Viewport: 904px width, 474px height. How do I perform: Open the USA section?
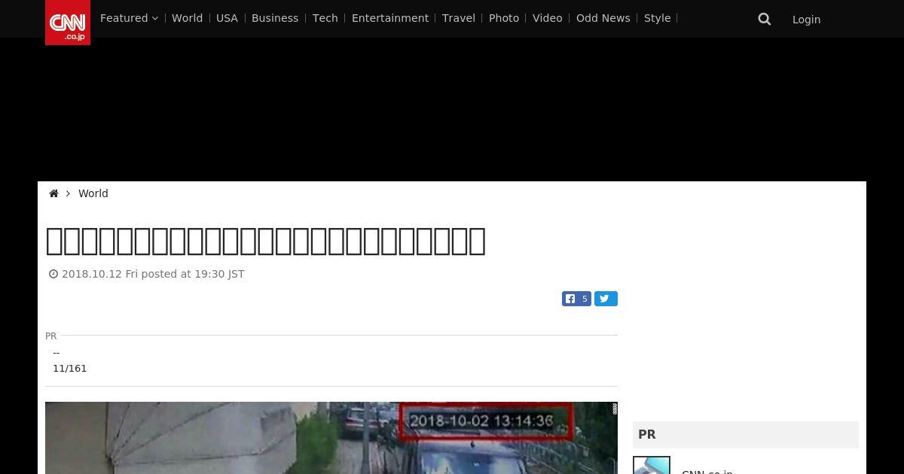[x=227, y=18]
